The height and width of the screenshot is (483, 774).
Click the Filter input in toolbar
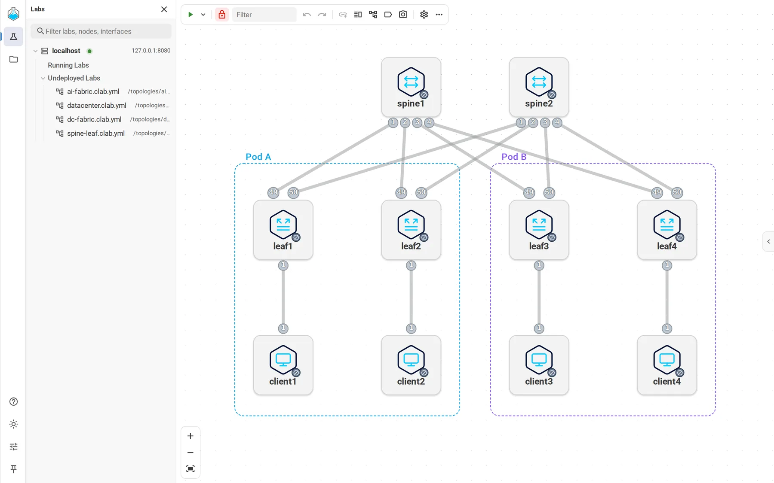tap(264, 15)
